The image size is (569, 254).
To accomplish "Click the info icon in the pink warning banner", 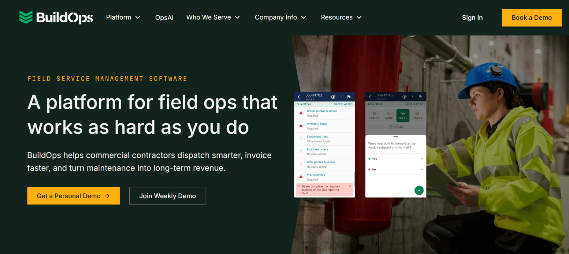I will click(x=299, y=186).
